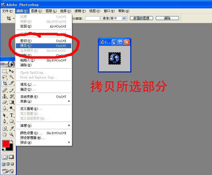
Task: Select the Type tool
Action: 11,115
